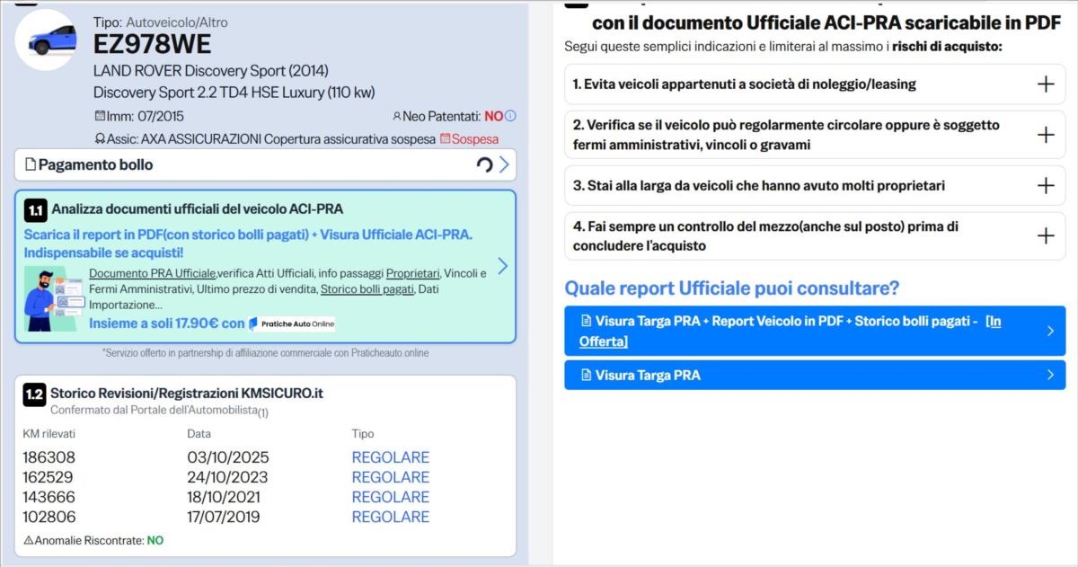Click REGOLARE for the 17/07/2019 revision
This screenshot has width=1078, height=567.
tap(390, 517)
